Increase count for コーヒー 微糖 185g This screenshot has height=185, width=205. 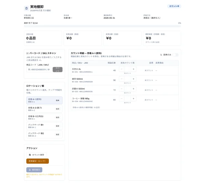[x=134, y=98]
